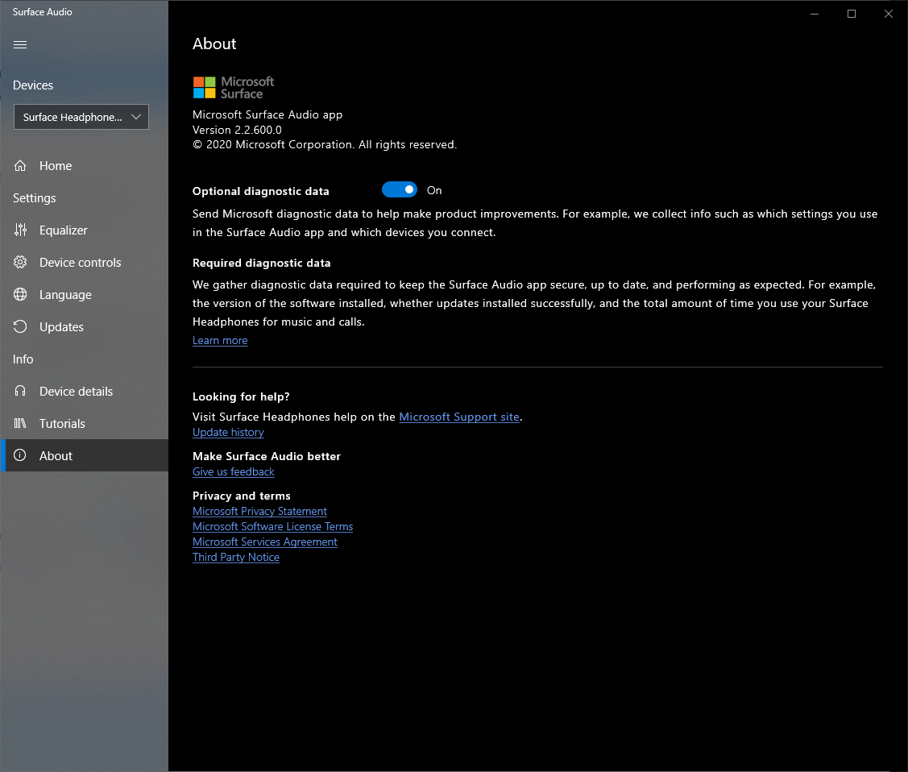Click Give us feedback link

pos(234,472)
